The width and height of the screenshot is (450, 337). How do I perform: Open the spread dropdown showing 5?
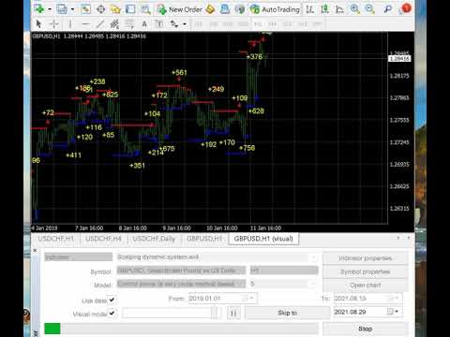(x=284, y=284)
